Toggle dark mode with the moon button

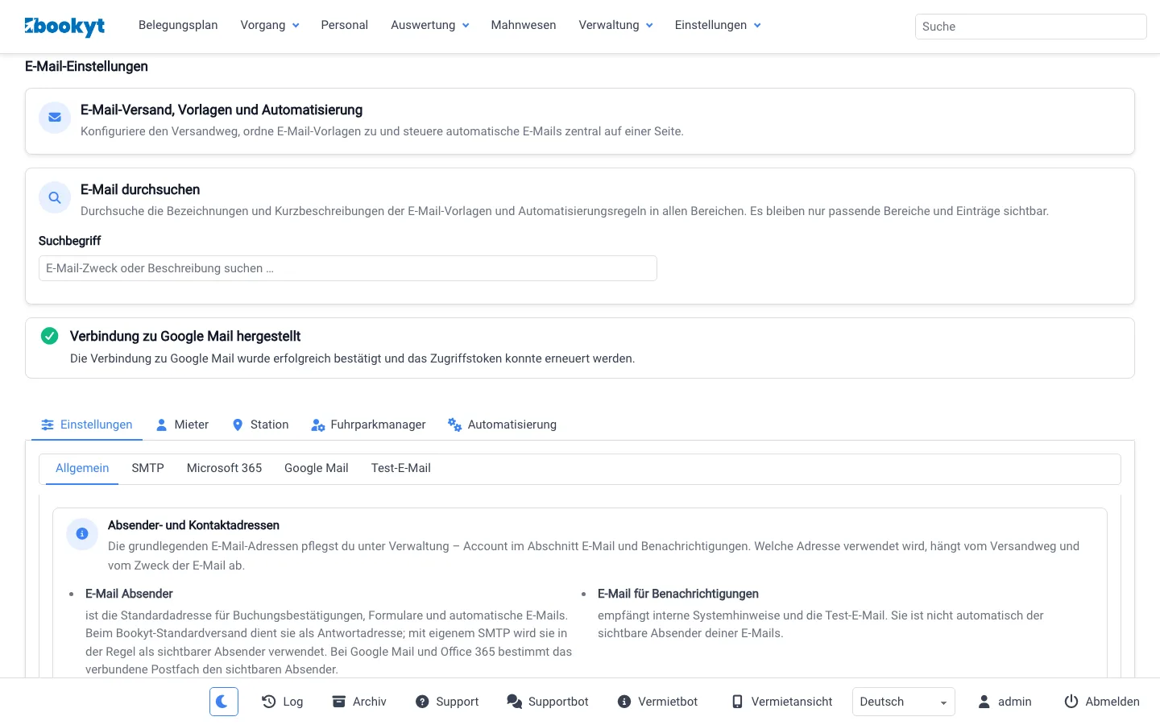[224, 702]
